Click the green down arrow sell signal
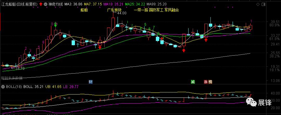The height and width of the screenshot is (115, 281). (x=56, y=25)
